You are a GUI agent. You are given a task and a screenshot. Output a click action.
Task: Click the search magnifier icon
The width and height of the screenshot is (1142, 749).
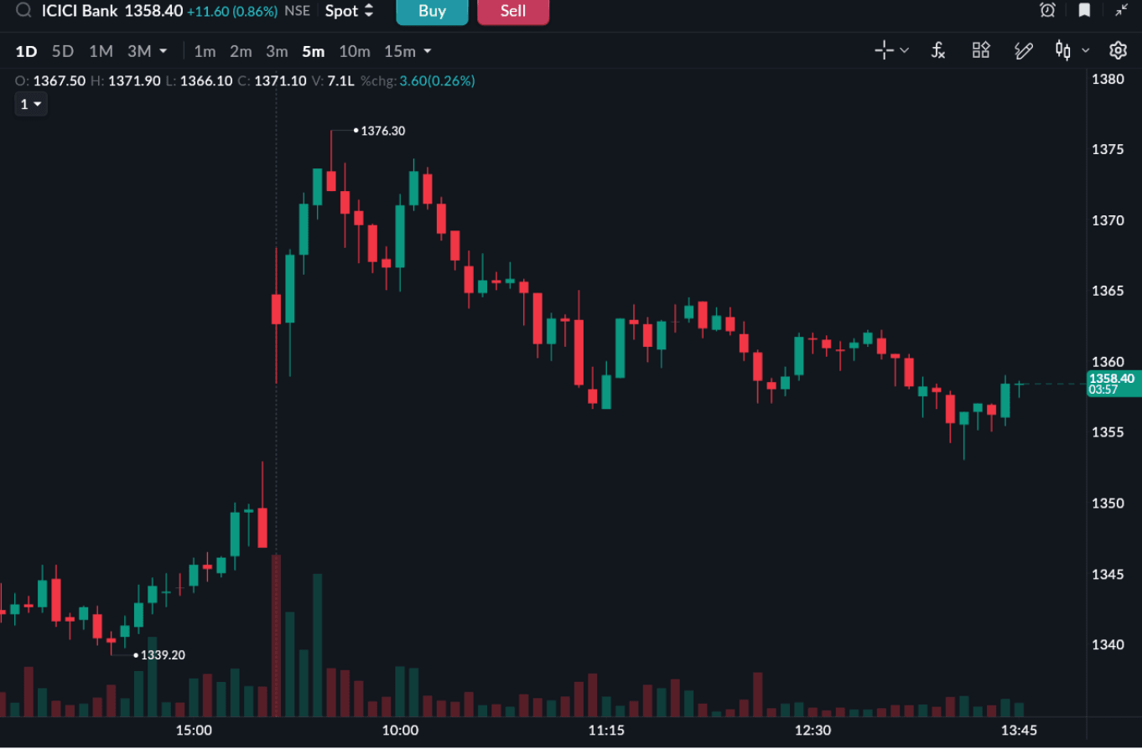click(x=24, y=11)
